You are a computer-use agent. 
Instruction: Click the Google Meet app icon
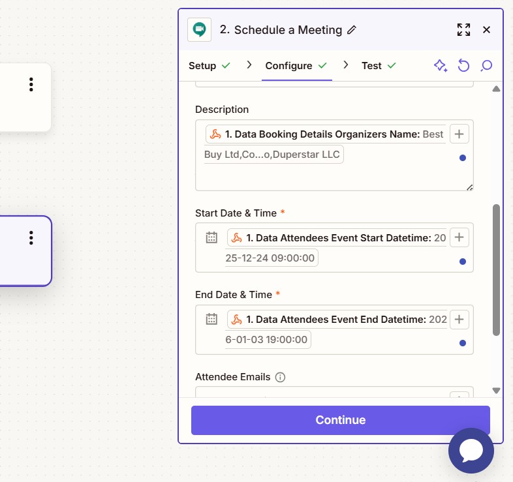coord(199,30)
